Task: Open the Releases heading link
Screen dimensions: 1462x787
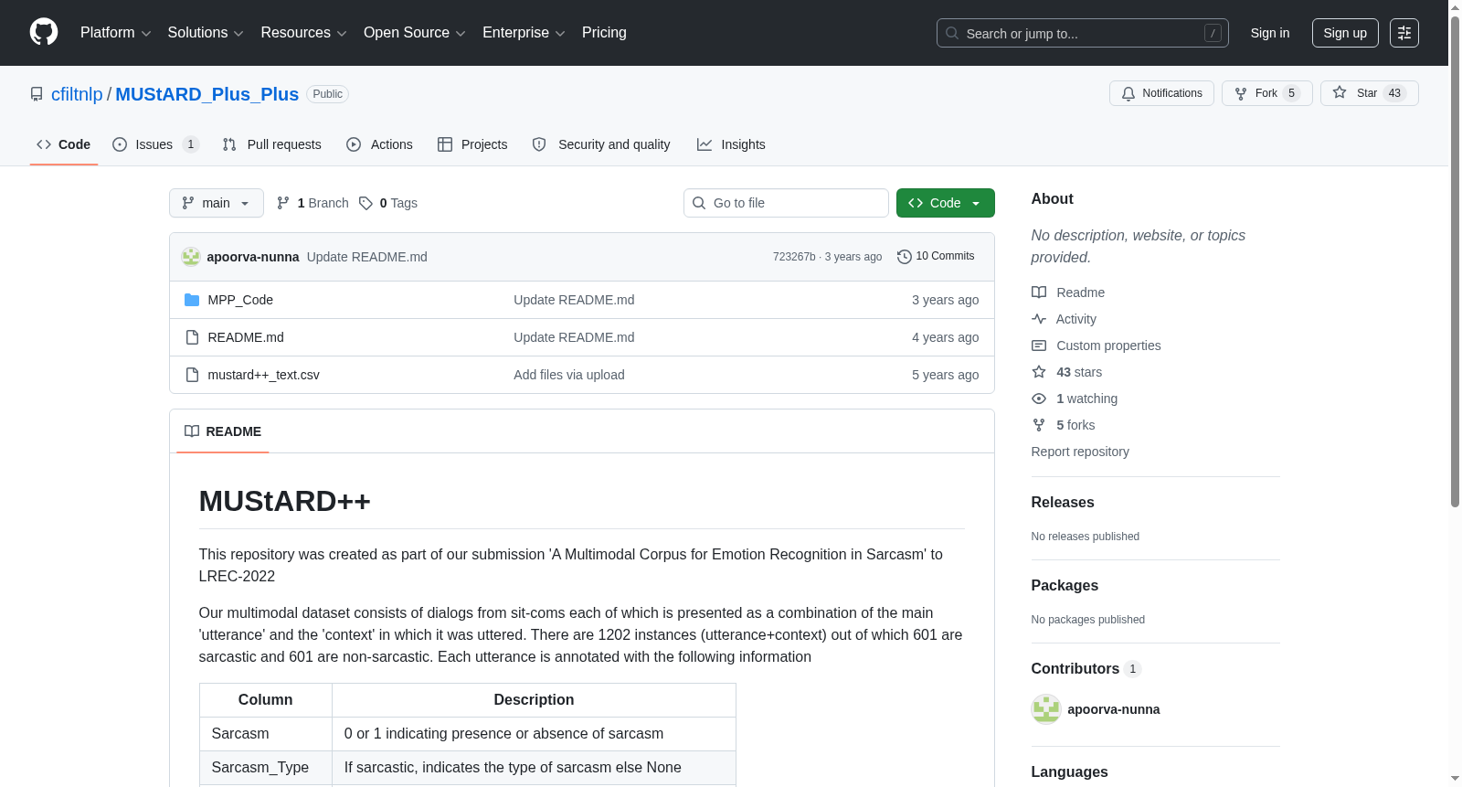Action: click(x=1063, y=503)
